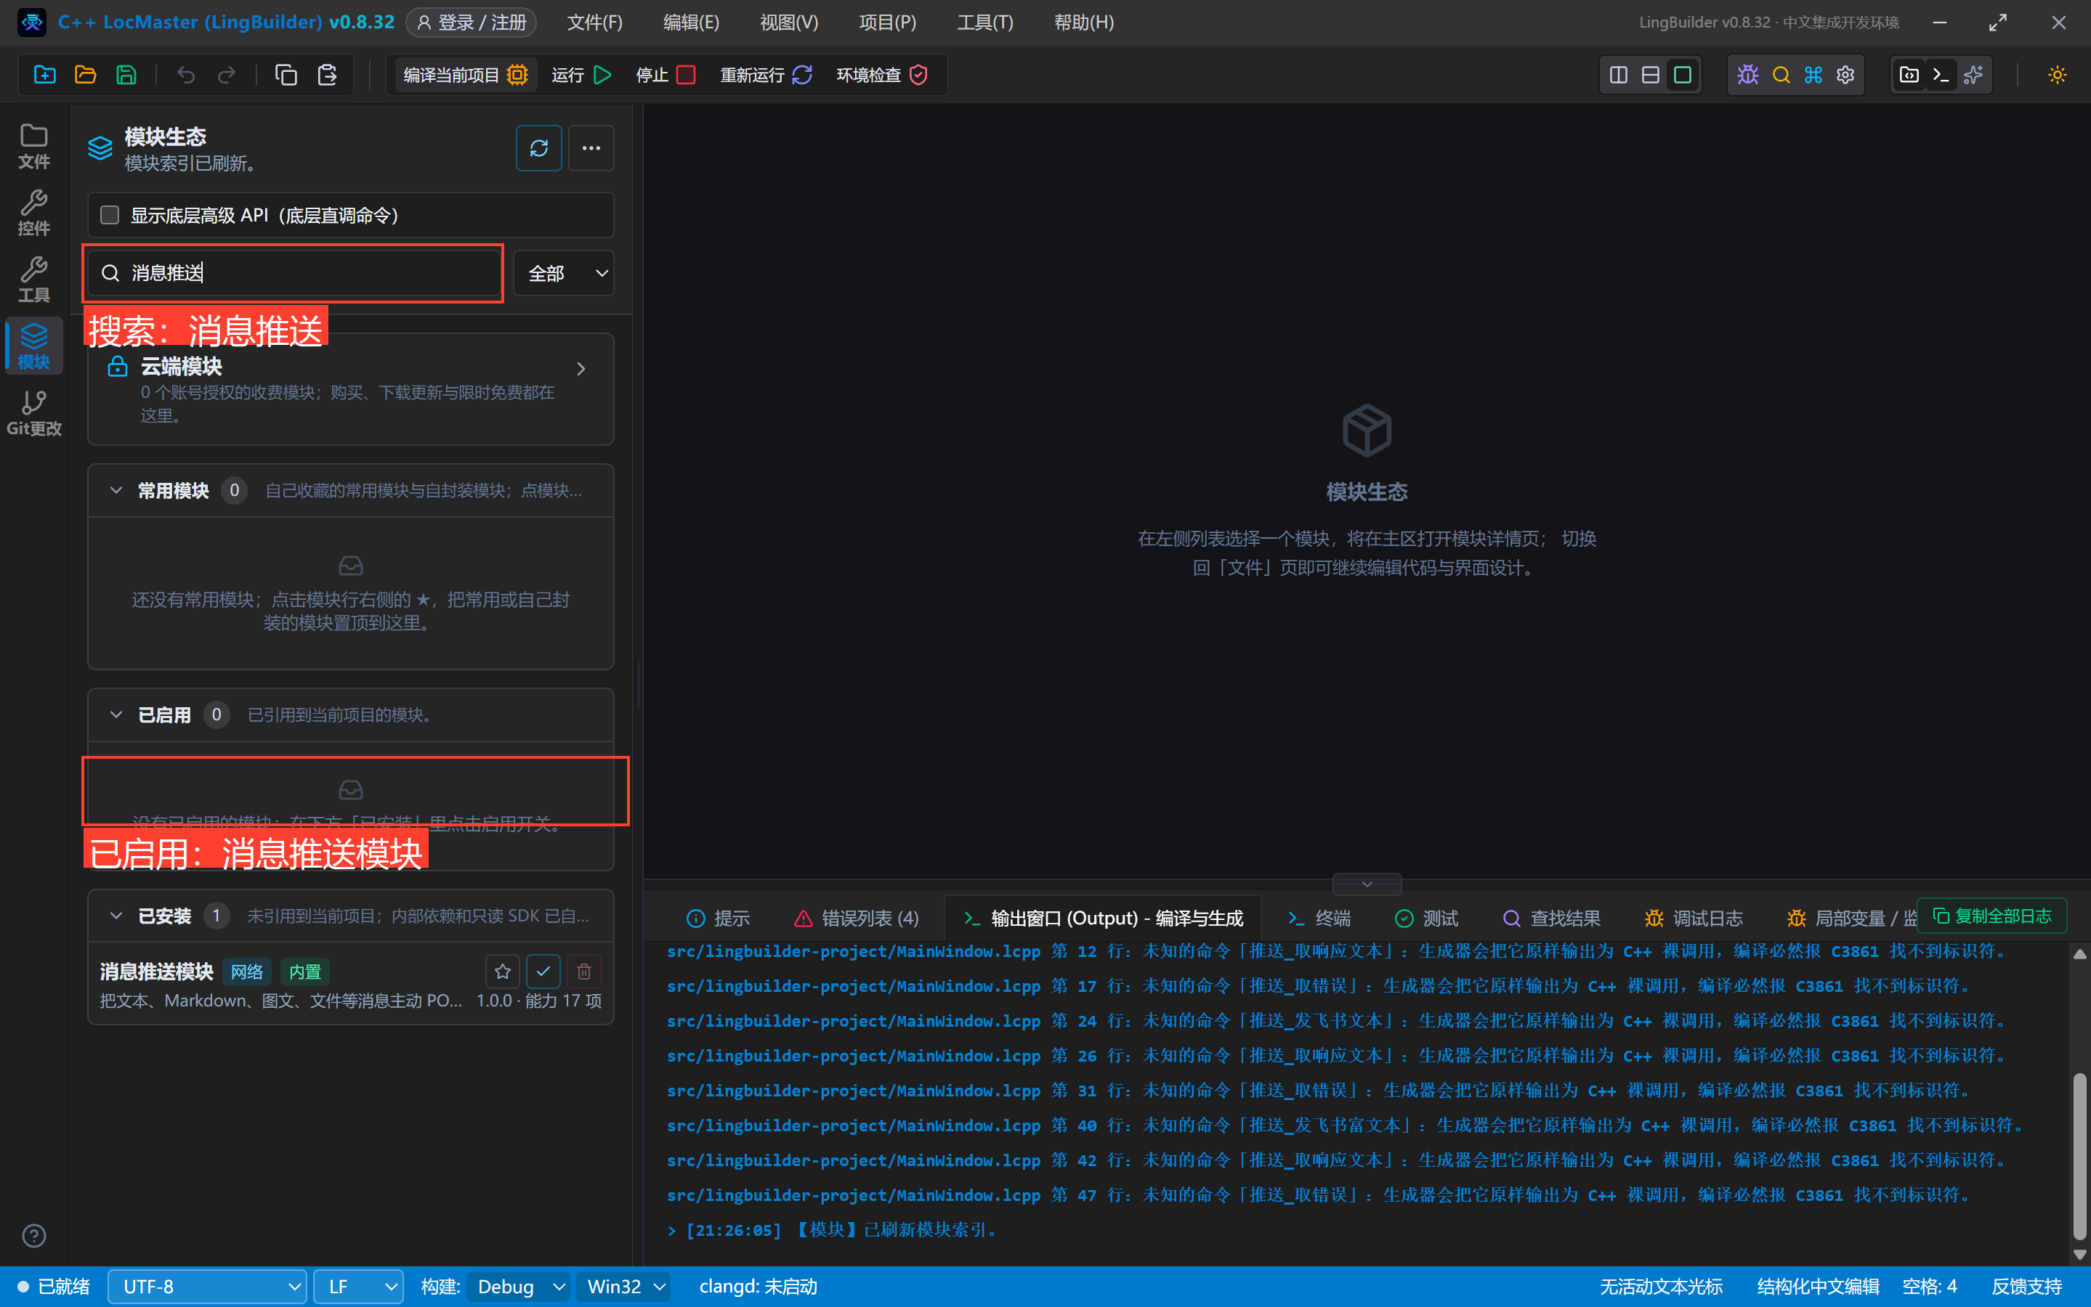This screenshot has width=2091, height=1307.
Task: Delete the 消息推送模块 with trash icon
Action: coord(583,972)
